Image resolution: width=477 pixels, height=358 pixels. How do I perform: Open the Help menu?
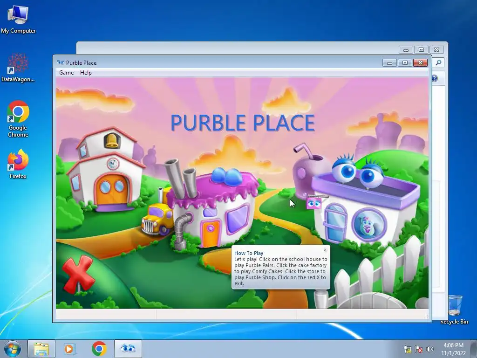[x=86, y=72]
